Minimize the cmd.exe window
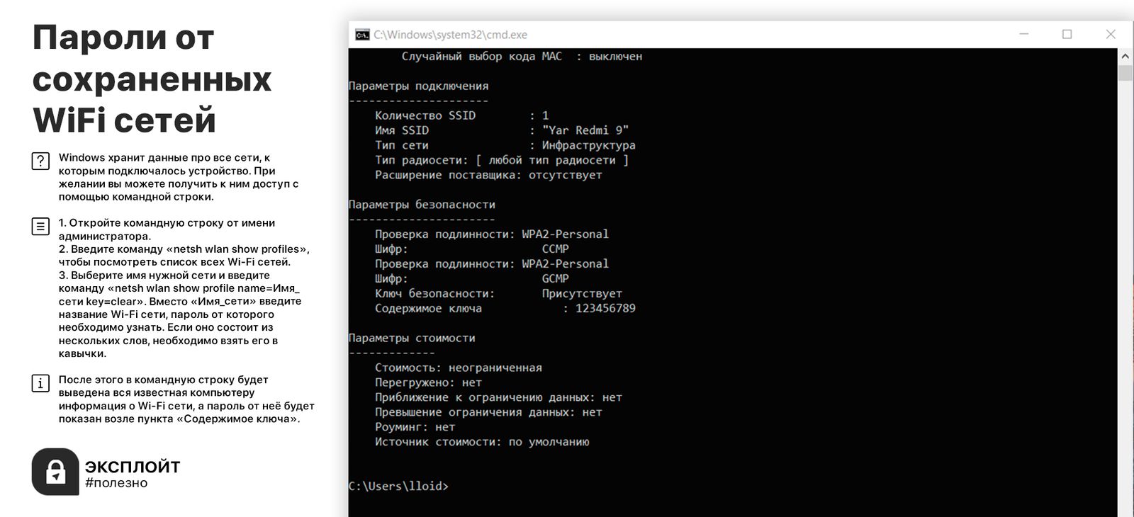Image resolution: width=1134 pixels, height=517 pixels. point(1023,34)
